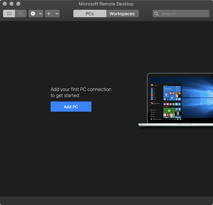Minimize the Remote Desktop window
The height and width of the screenshot is (205, 213).
click(12, 4)
